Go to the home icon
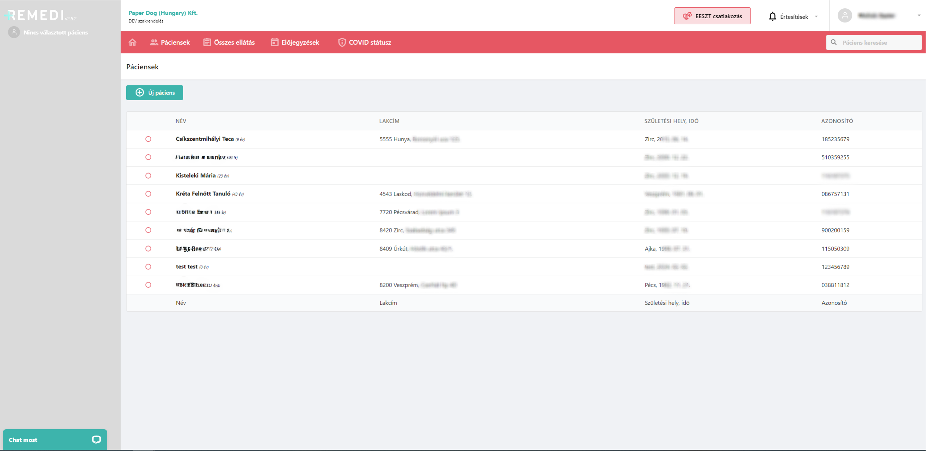The width and height of the screenshot is (926, 451). [x=132, y=42]
